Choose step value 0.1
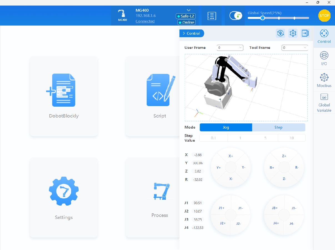The width and height of the screenshot is (335, 250). (x=213, y=138)
